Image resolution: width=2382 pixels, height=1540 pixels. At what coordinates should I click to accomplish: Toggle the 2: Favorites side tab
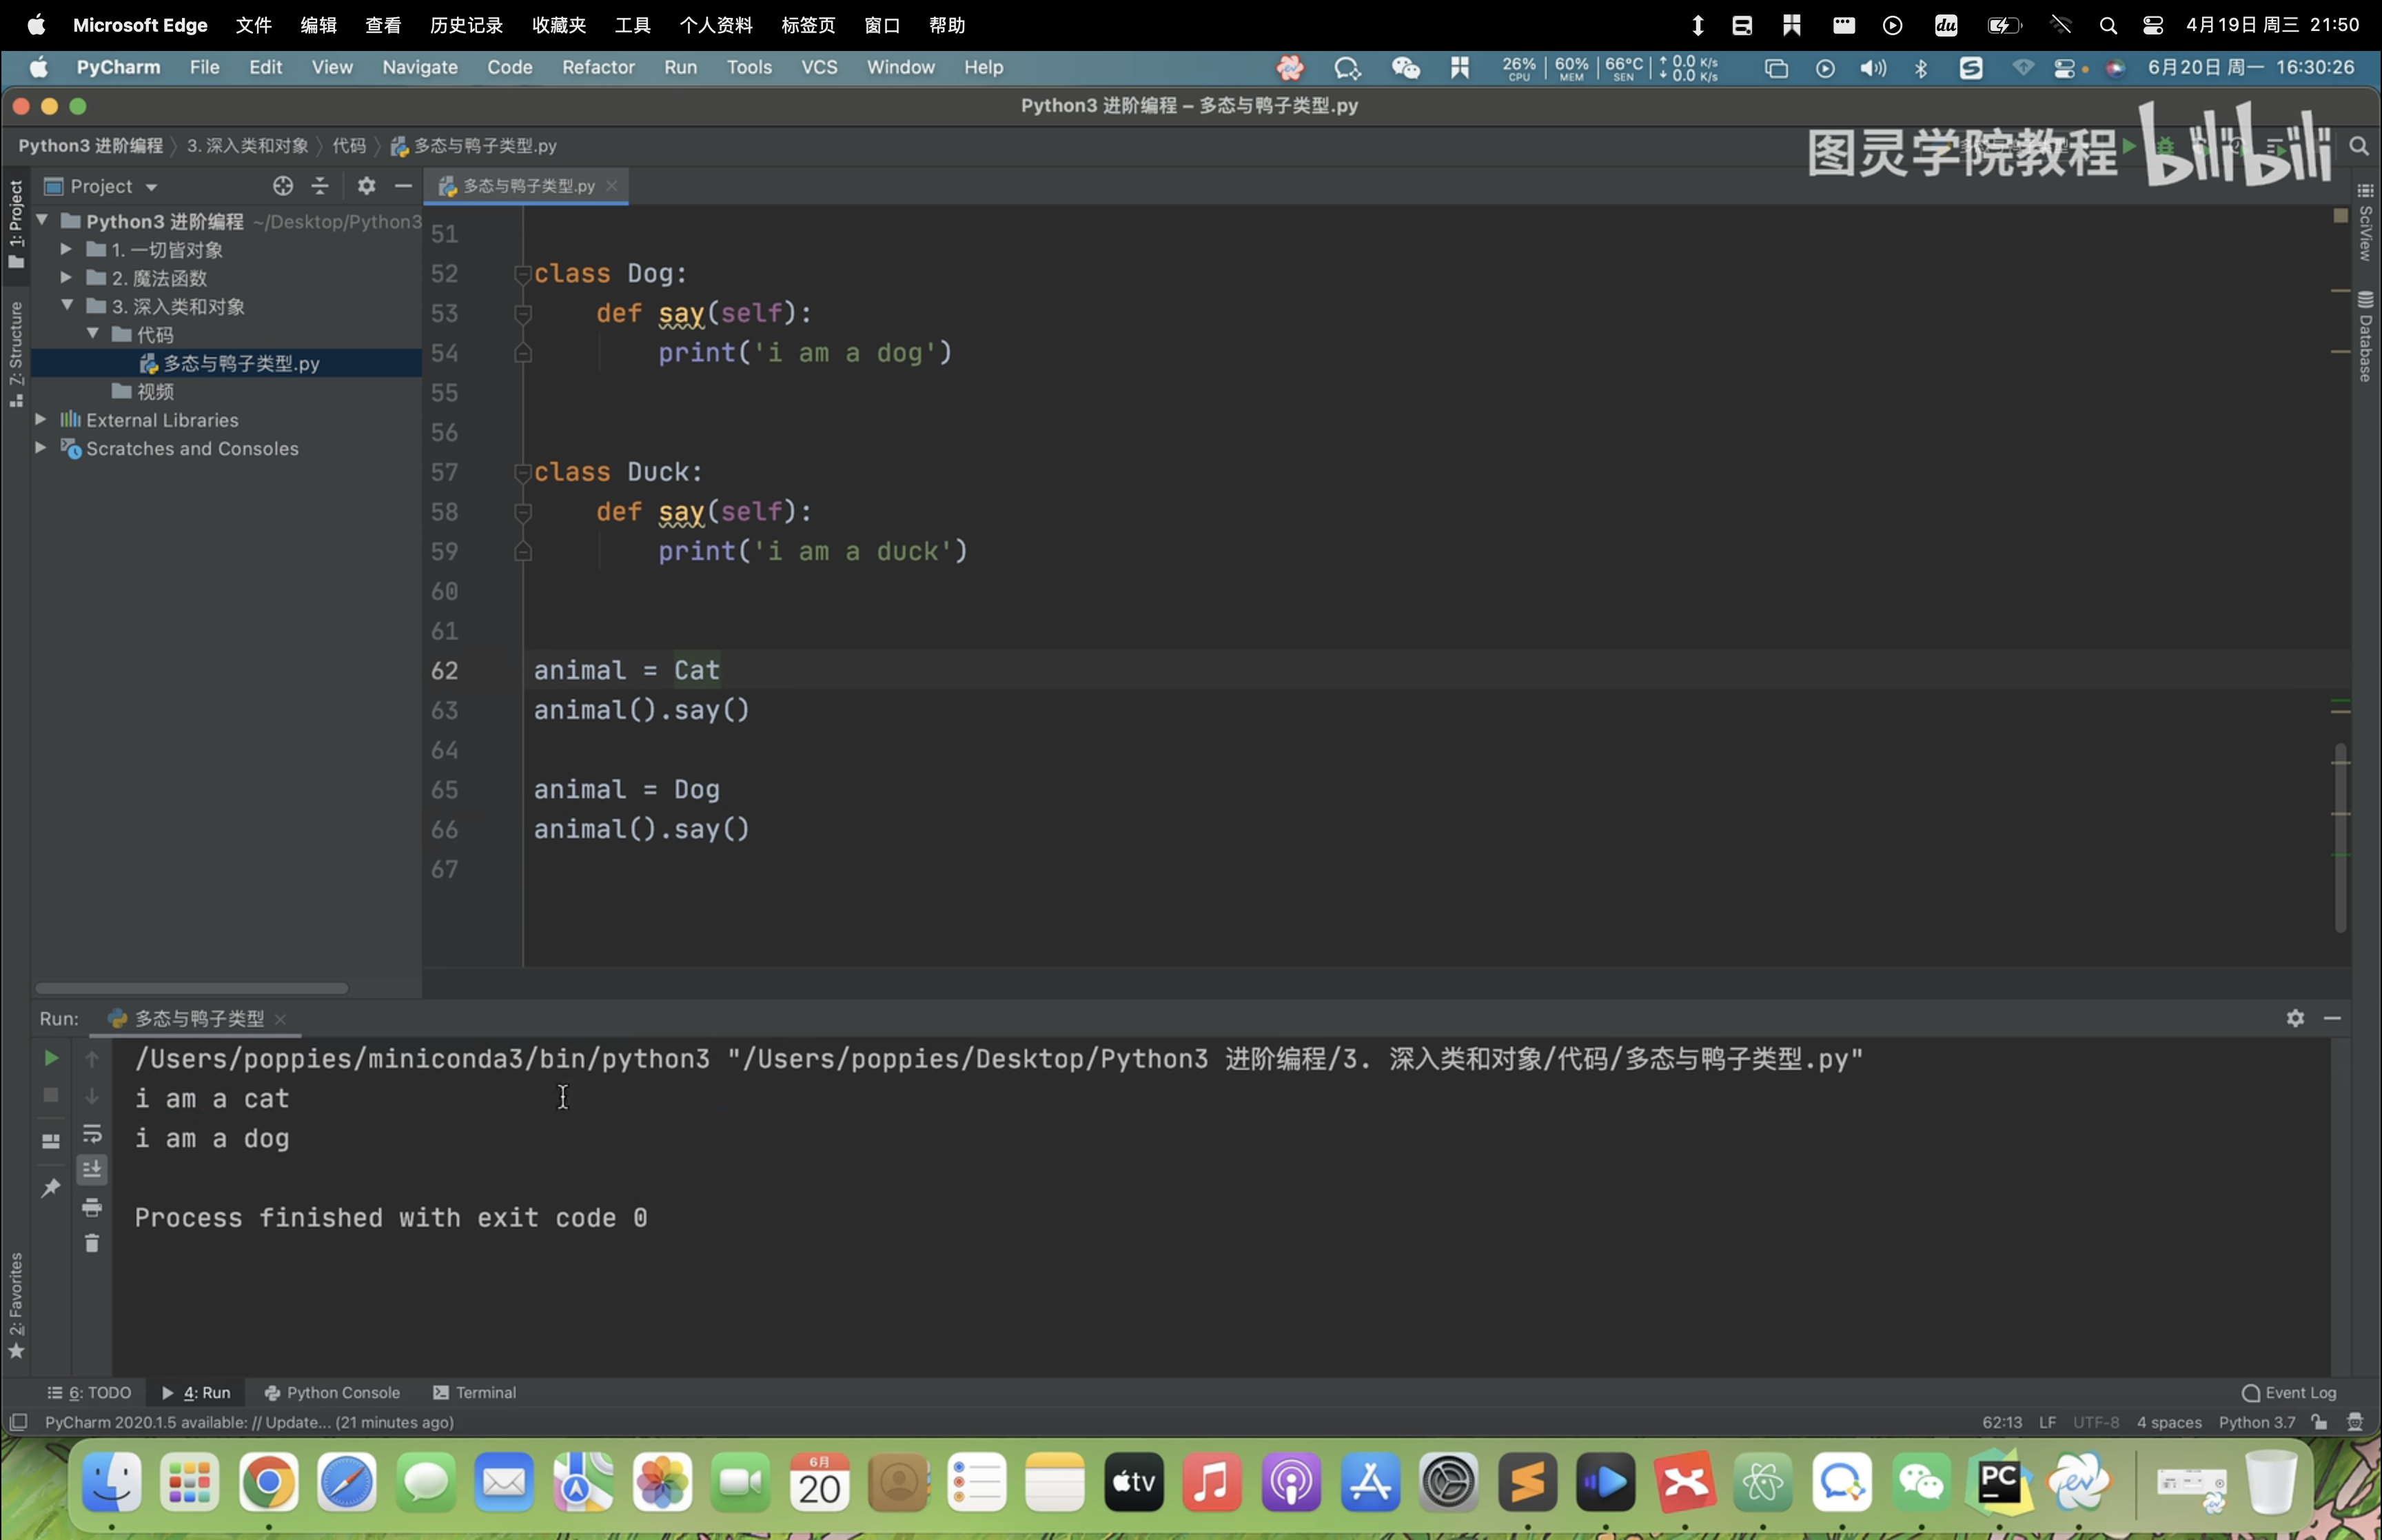coord(16,1305)
